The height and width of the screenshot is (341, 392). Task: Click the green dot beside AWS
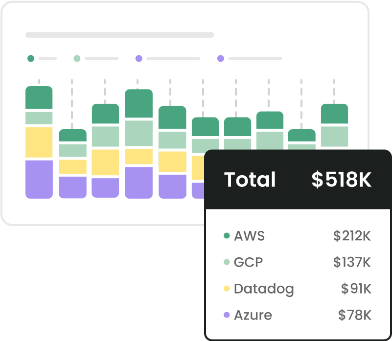pyautogui.click(x=227, y=236)
